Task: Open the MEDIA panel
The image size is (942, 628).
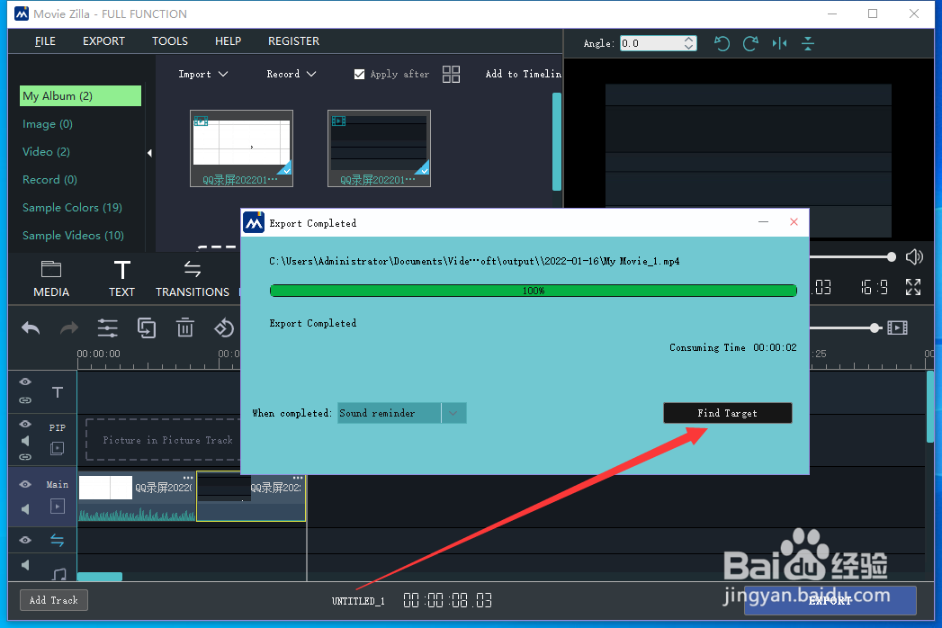Action: pos(51,280)
